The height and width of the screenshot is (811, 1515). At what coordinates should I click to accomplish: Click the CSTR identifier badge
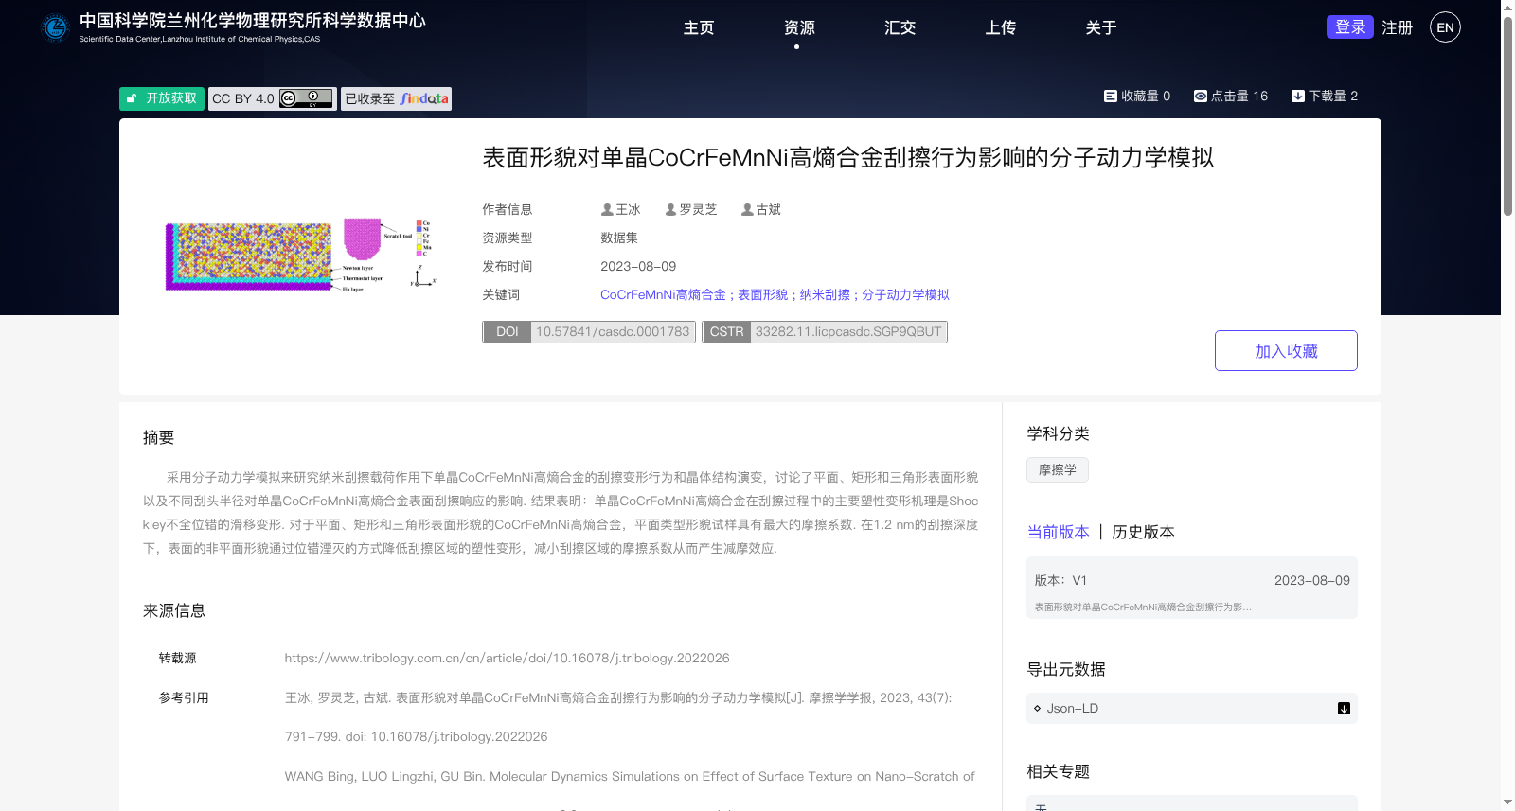pyautogui.click(x=825, y=331)
